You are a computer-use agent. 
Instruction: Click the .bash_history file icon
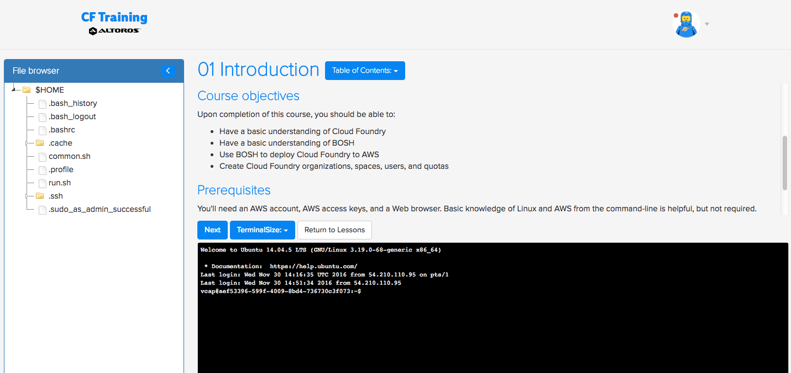point(43,103)
